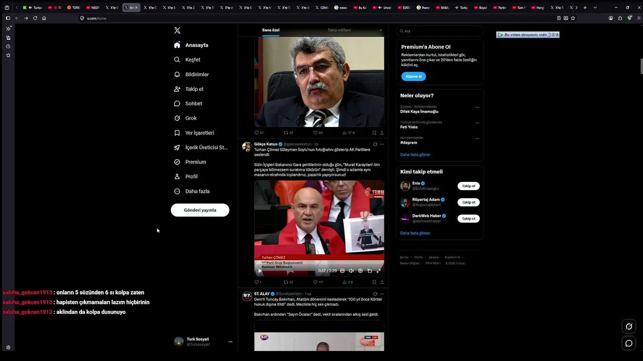Open Grok explain on 57. ALAY post
The width and height of the screenshot is (643, 361).
coord(375,294)
